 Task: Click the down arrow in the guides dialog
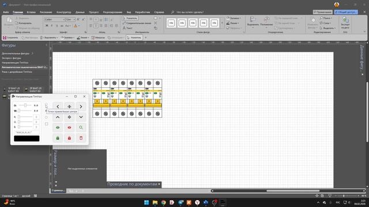tap(81, 117)
